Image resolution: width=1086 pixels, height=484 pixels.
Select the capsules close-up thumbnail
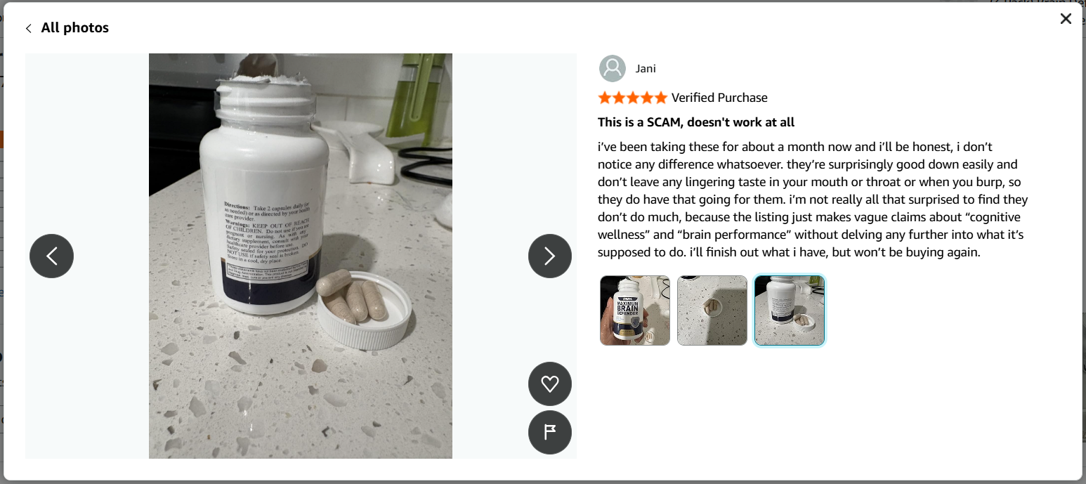712,310
